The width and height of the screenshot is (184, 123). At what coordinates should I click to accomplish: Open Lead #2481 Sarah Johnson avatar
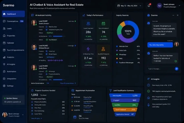point(34,22)
